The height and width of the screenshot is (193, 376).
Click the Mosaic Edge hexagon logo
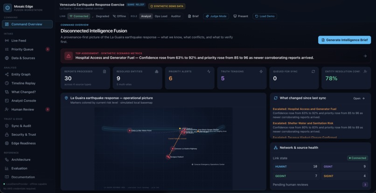7,7
